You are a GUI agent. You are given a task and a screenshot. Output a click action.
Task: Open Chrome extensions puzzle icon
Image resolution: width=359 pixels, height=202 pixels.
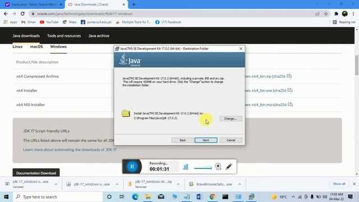click(336, 13)
